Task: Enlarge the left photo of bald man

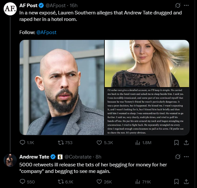Action: (x=62, y=87)
